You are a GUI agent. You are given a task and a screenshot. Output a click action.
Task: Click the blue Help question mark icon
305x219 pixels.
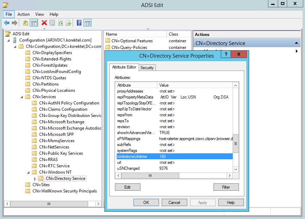pos(79,23)
